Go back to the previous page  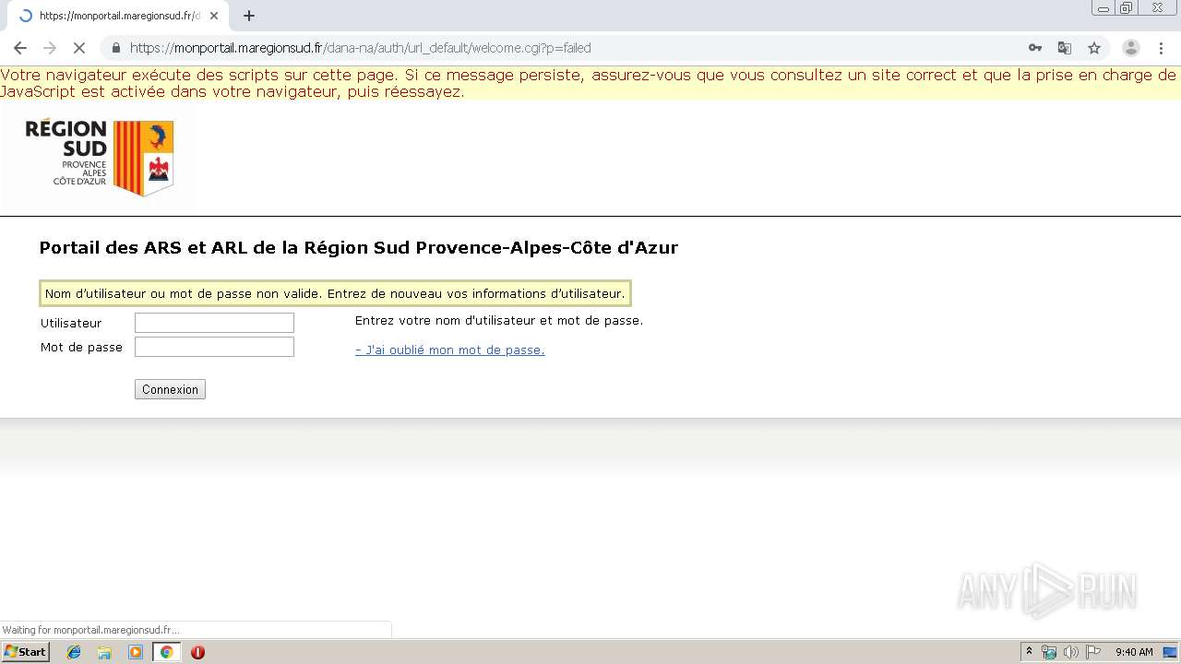tap(20, 48)
